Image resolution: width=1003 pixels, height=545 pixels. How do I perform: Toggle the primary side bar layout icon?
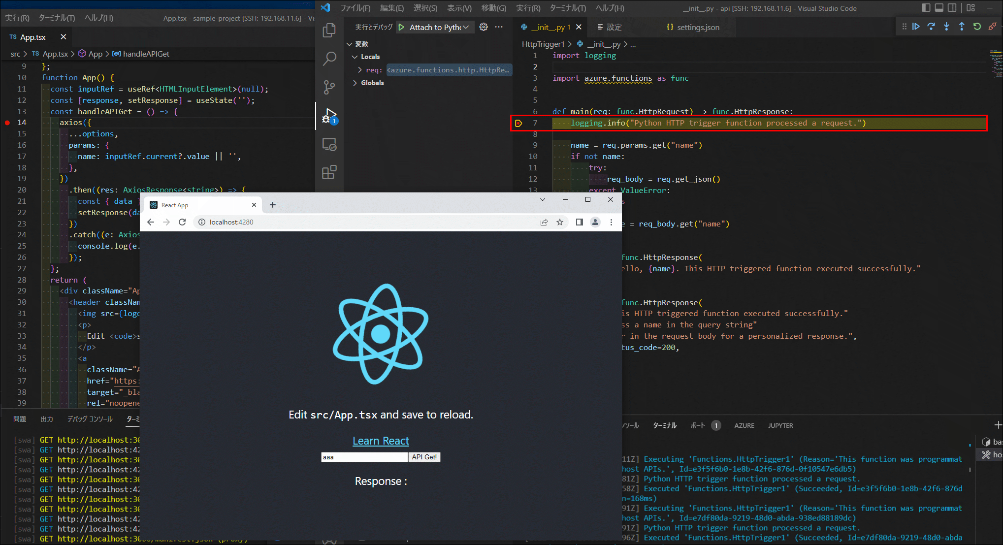coord(926,8)
